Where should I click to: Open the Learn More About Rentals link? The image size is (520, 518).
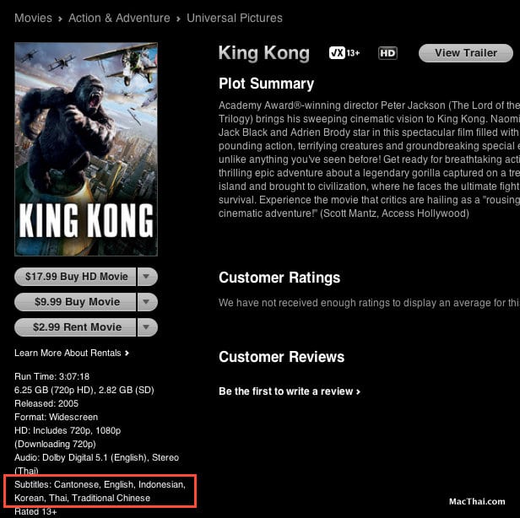click(x=68, y=353)
